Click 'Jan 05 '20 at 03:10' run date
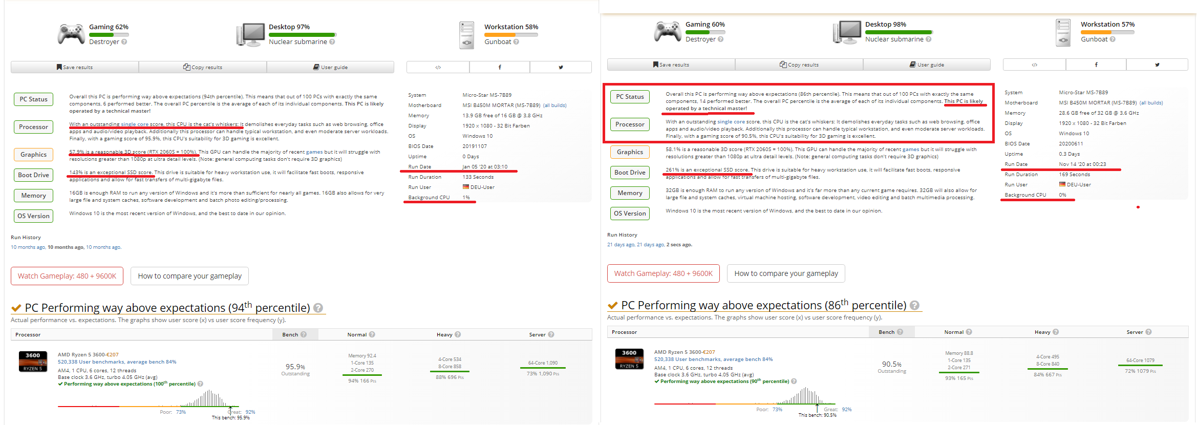The image size is (1197, 425). click(x=485, y=167)
